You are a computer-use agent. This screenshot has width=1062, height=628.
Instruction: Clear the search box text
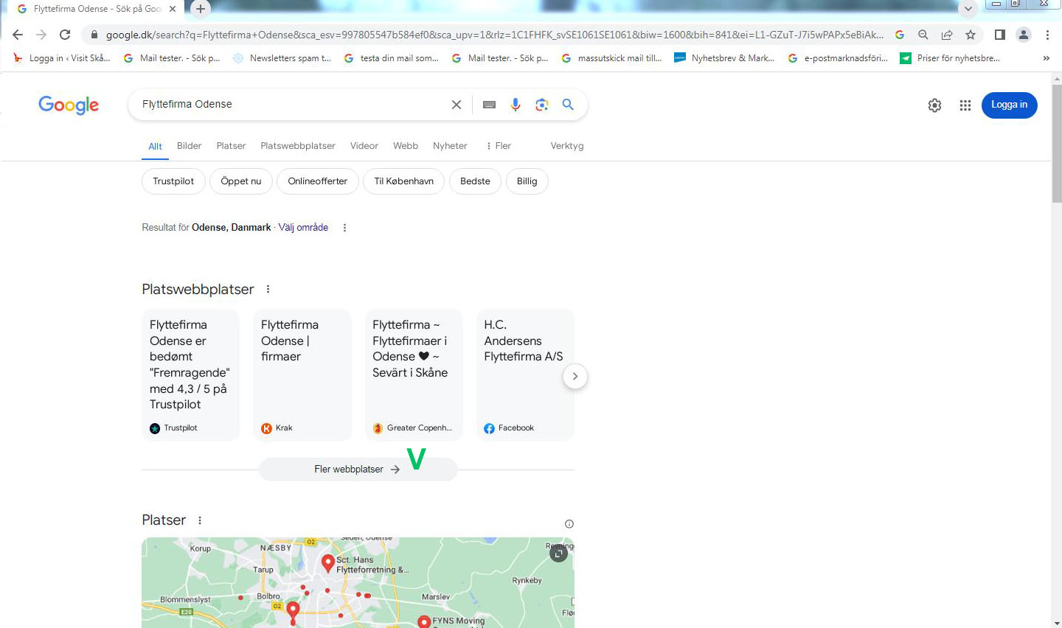(x=457, y=105)
